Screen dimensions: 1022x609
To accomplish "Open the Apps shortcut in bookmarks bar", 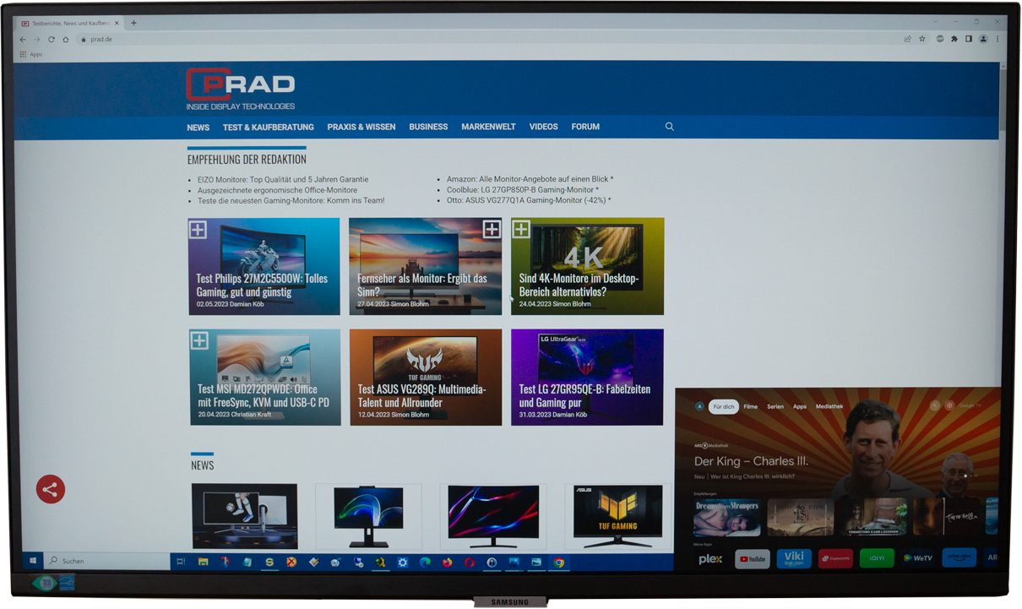I will tap(31, 54).
